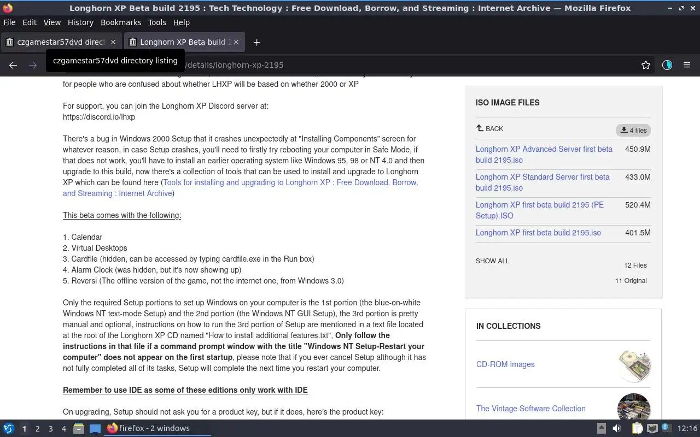This screenshot has height=437, width=700.
Task: Click 'This beta comes with the following:' text
Action: pyautogui.click(x=122, y=215)
